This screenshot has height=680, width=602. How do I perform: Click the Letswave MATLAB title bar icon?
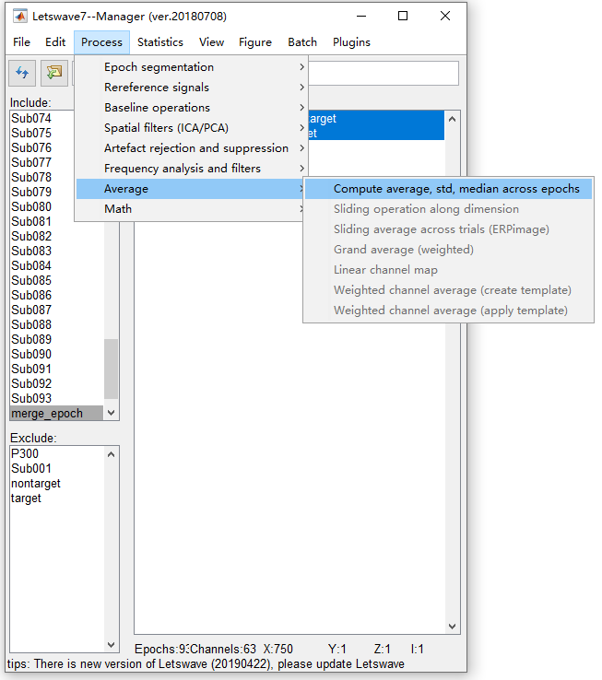pyautogui.click(x=20, y=17)
